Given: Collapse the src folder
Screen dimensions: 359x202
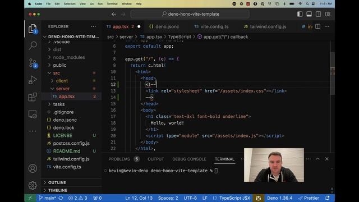Looking at the screenshot, I should (71, 73).
